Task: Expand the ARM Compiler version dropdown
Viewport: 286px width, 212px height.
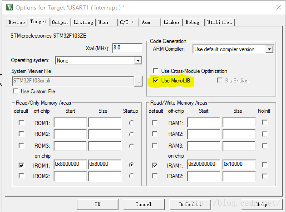Action: [269, 49]
